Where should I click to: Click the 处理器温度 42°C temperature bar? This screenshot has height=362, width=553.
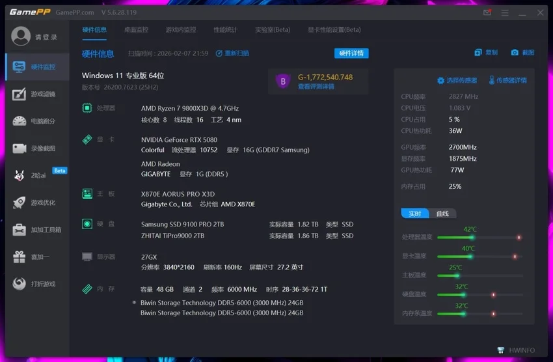tap(480, 238)
